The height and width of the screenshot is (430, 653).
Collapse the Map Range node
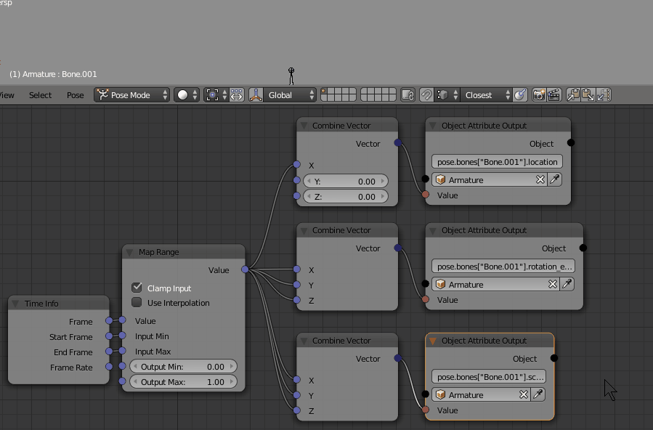click(x=129, y=252)
